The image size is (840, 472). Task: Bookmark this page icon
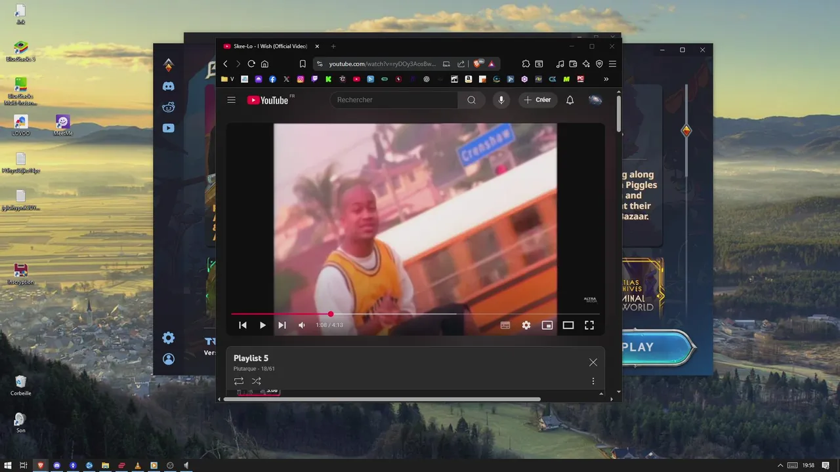tap(303, 64)
